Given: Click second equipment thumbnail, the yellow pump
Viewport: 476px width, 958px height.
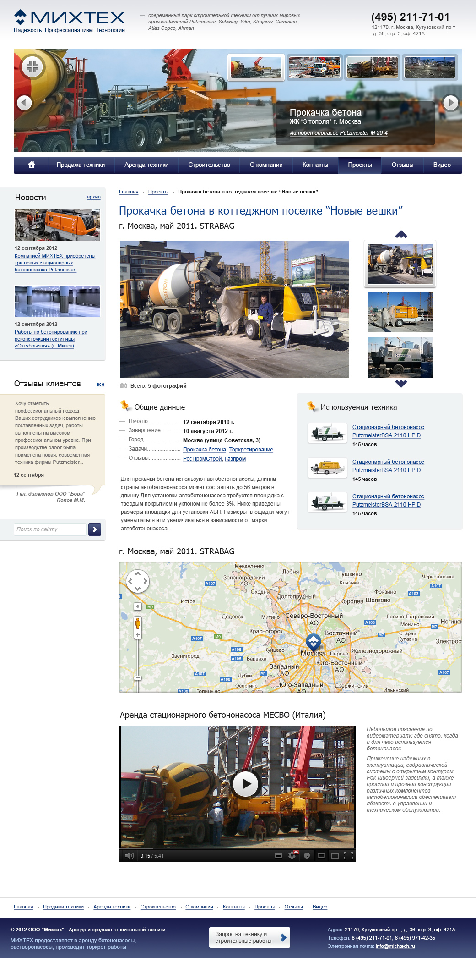Looking at the screenshot, I should coord(327,468).
